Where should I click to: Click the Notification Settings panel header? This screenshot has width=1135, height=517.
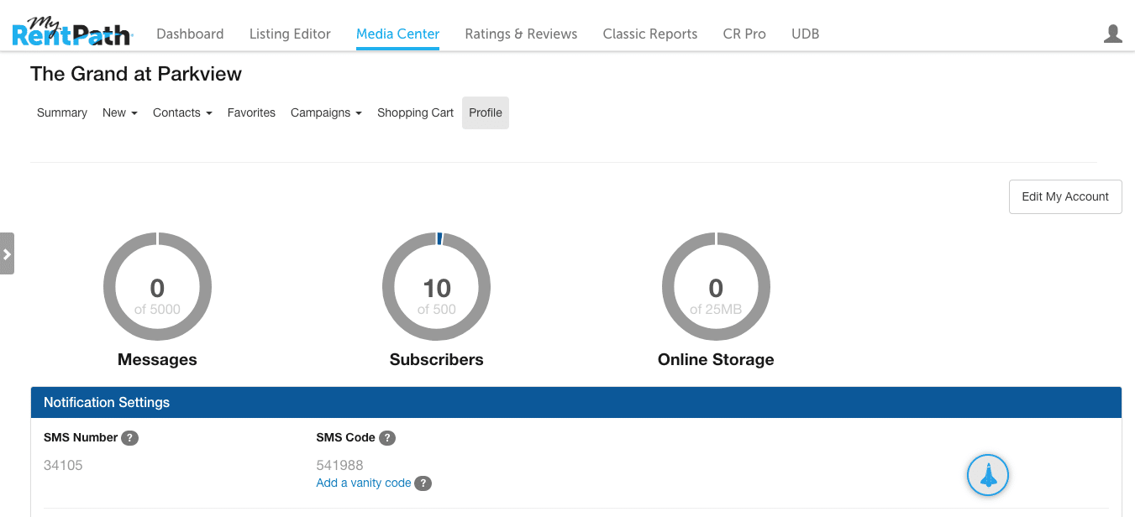pos(576,402)
